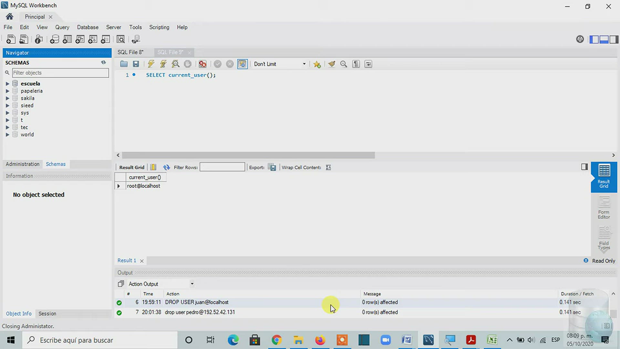Switch to the Session tab
This screenshot has width=620, height=349.
47,313
